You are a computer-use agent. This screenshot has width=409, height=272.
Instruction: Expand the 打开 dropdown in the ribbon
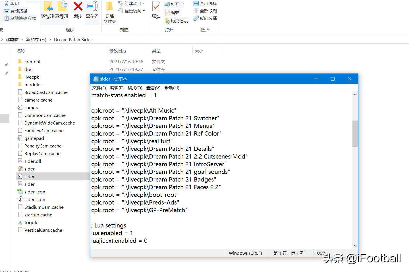click(x=174, y=4)
